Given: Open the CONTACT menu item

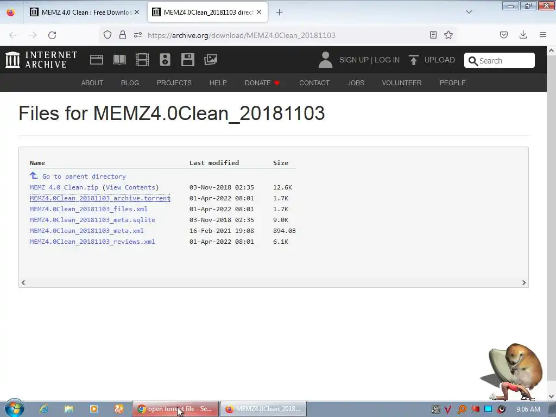Looking at the screenshot, I should click(314, 83).
